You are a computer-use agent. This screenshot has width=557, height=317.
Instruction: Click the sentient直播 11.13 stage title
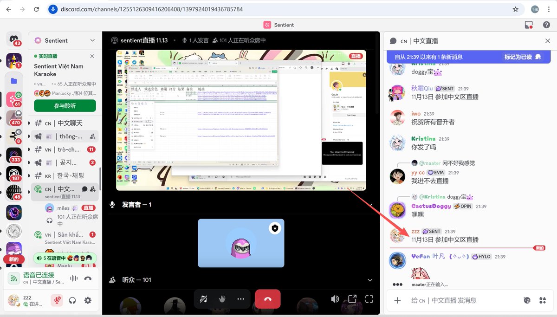[x=144, y=40]
